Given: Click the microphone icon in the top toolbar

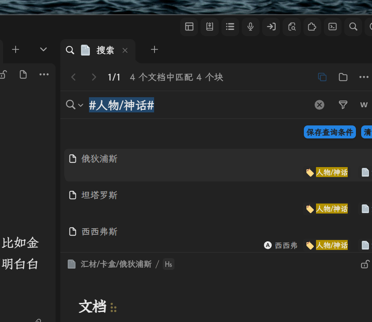Looking at the screenshot, I should (250, 26).
